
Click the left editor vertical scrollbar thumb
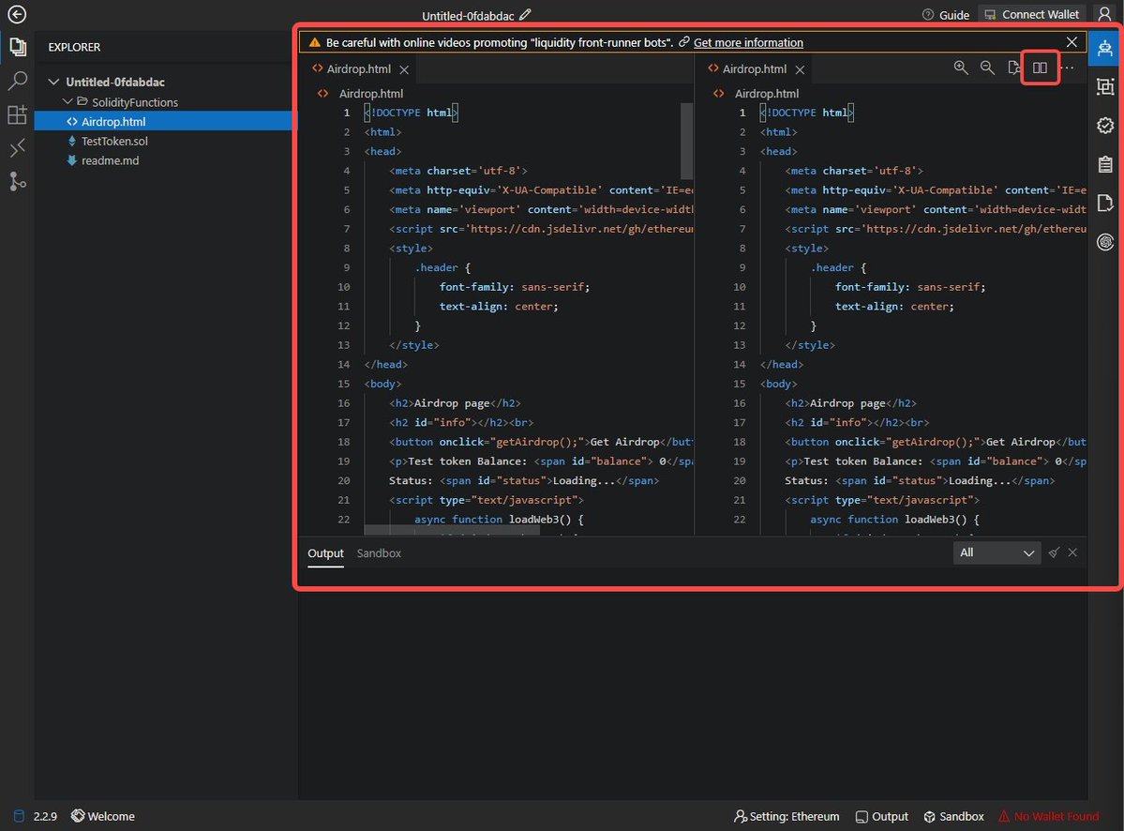686,141
